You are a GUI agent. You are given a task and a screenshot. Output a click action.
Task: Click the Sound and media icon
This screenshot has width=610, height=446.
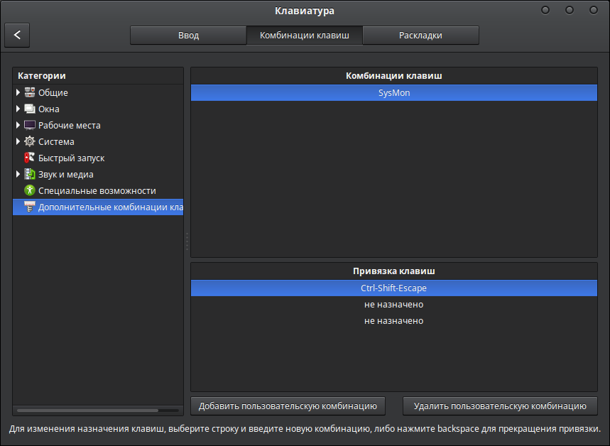(x=29, y=174)
